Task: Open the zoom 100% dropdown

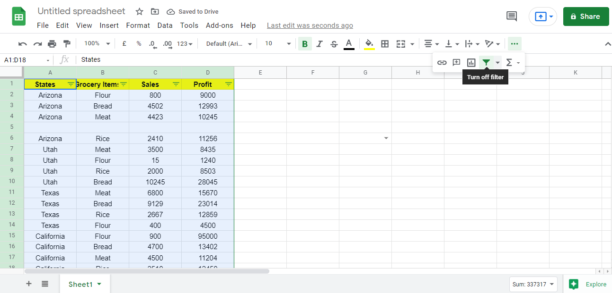Action: coord(97,43)
